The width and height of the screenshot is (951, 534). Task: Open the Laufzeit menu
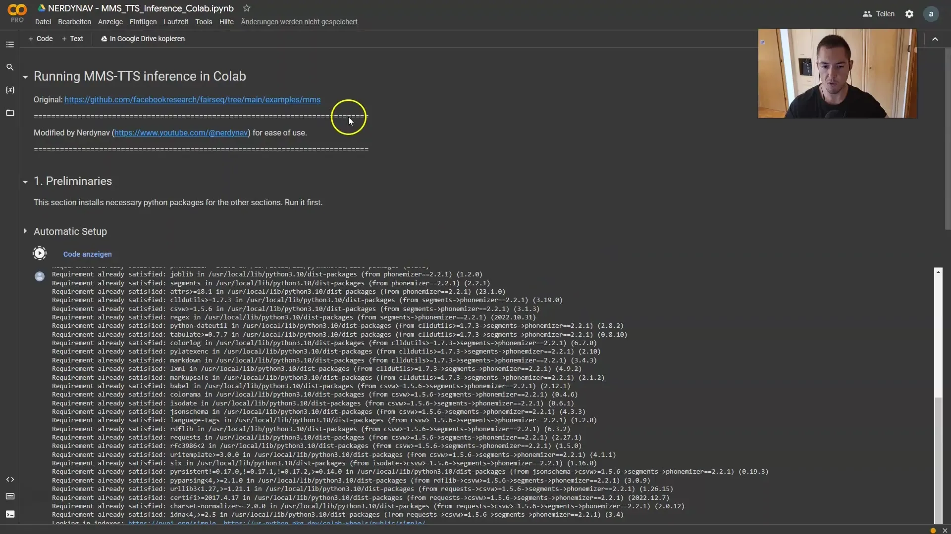pos(176,22)
